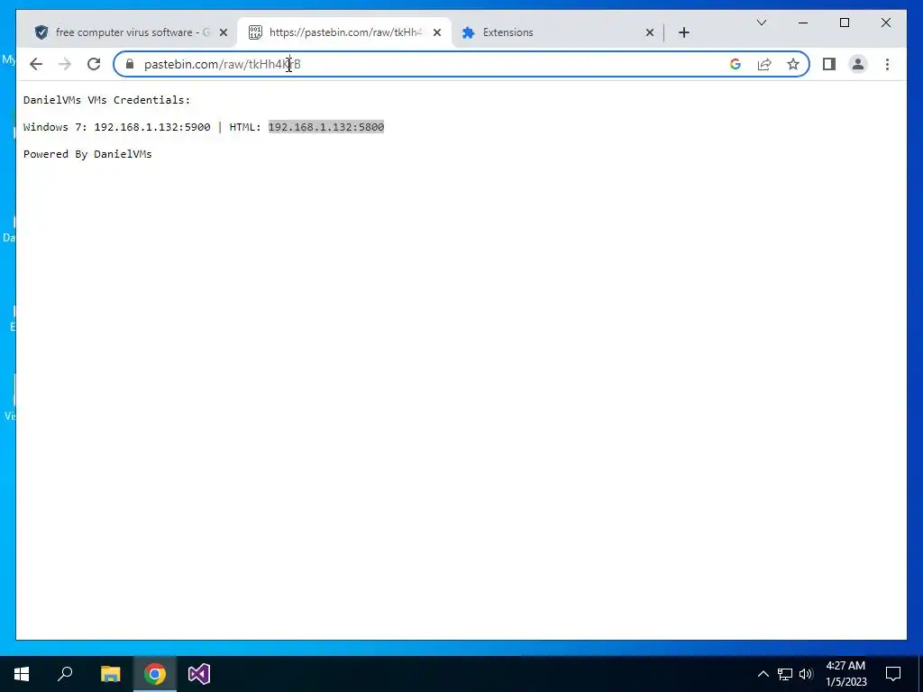
Task: Expand the tab search dropdown arrow
Action: 761,23
